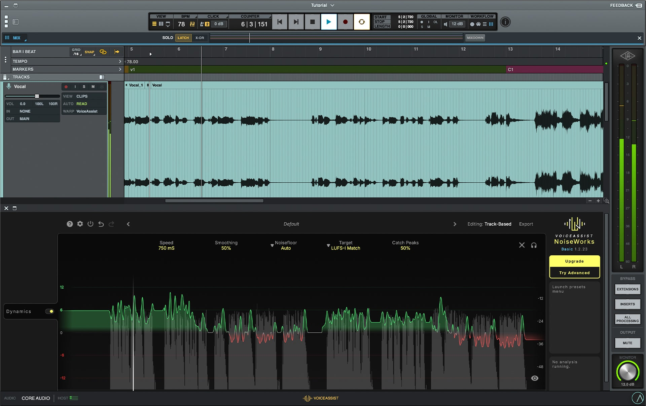The image size is (646, 406).
Task: Click the output MUTE button
Action: 627,343
